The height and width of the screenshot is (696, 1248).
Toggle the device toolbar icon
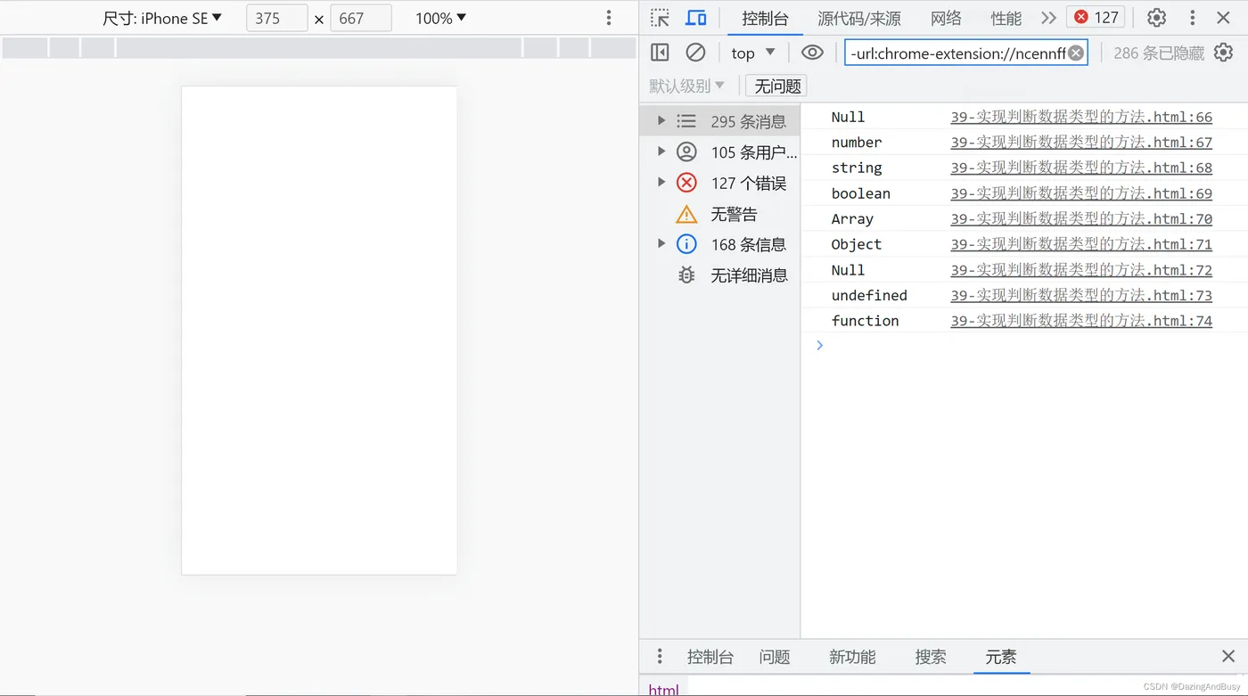[x=696, y=18]
